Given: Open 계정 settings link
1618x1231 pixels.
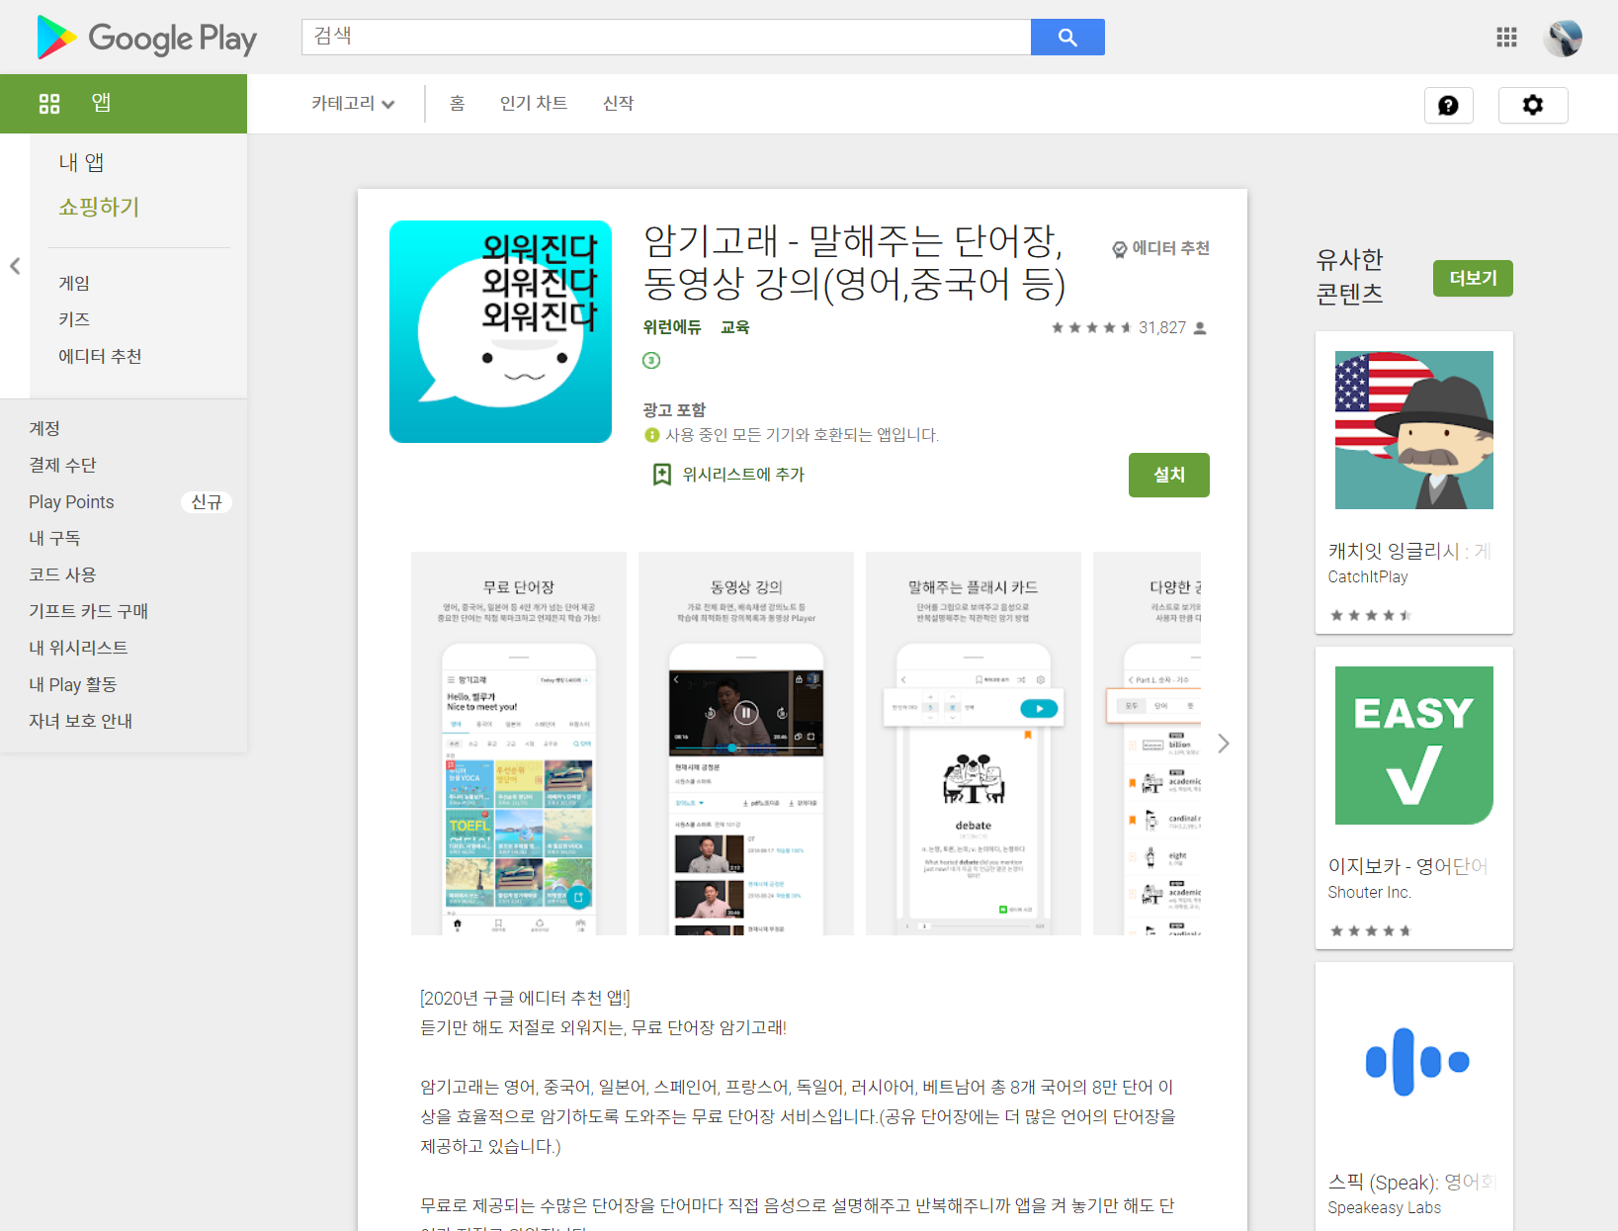Looking at the screenshot, I should 44,428.
